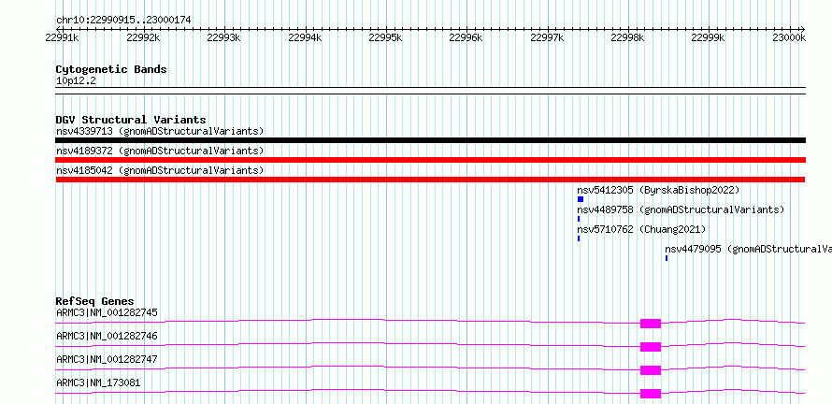The image size is (832, 404).
Task: Open transcript label ARMC3|NM_001282746
Action: coord(107,336)
